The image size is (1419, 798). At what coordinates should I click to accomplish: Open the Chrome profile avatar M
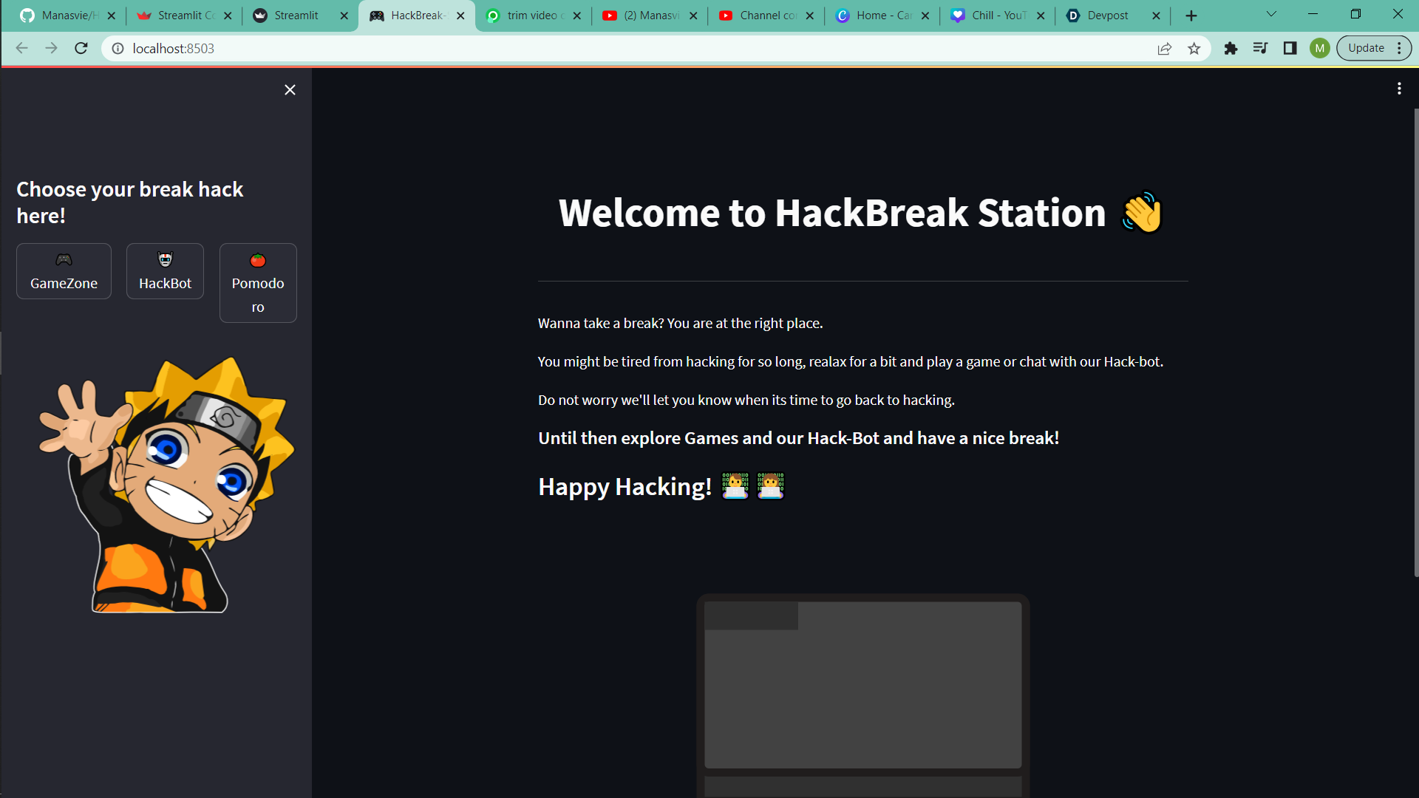pos(1319,48)
